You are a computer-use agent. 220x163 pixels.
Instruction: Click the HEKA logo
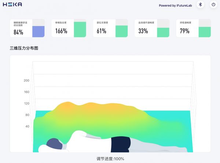[13, 4]
